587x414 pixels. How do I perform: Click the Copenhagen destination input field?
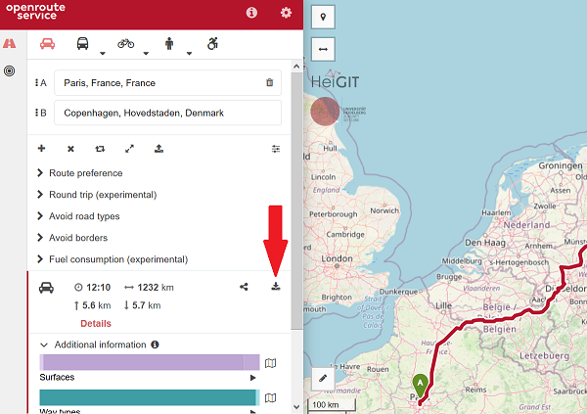pos(166,113)
